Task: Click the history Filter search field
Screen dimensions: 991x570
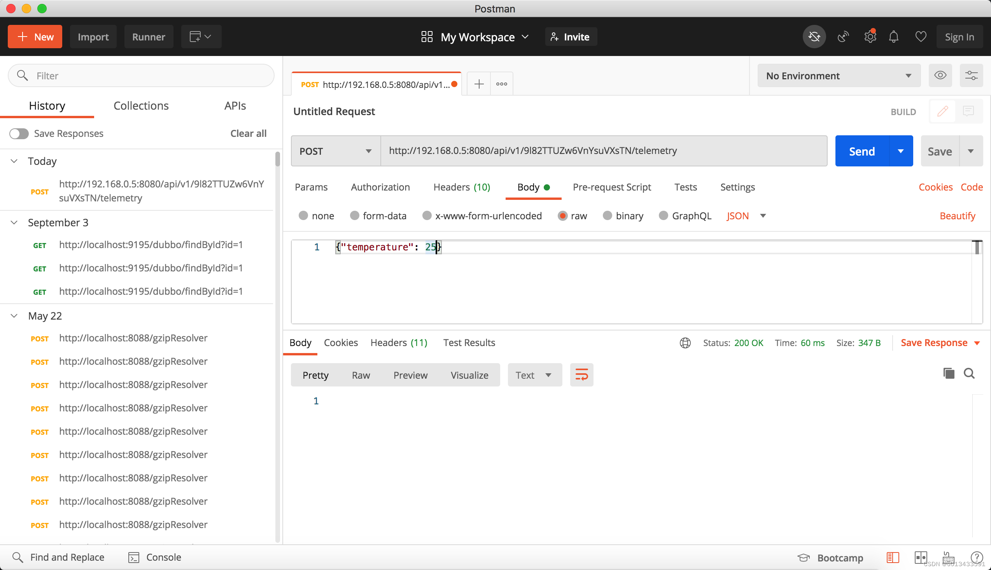Action: pos(141,75)
